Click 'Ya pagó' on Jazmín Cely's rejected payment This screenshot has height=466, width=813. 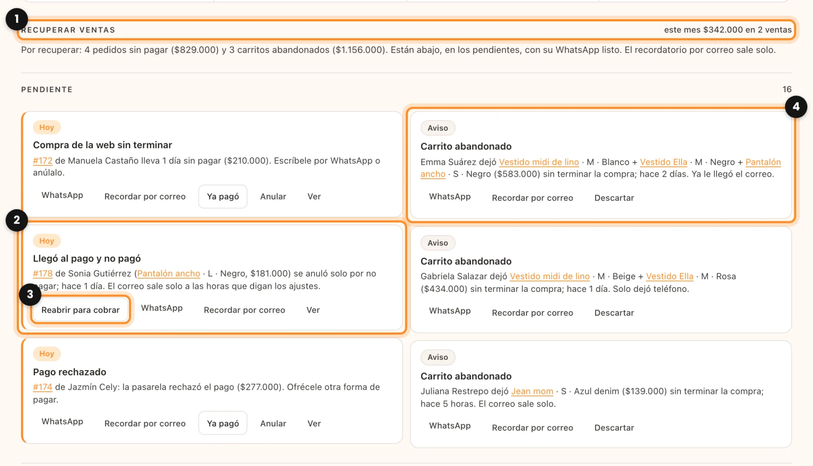point(223,423)
